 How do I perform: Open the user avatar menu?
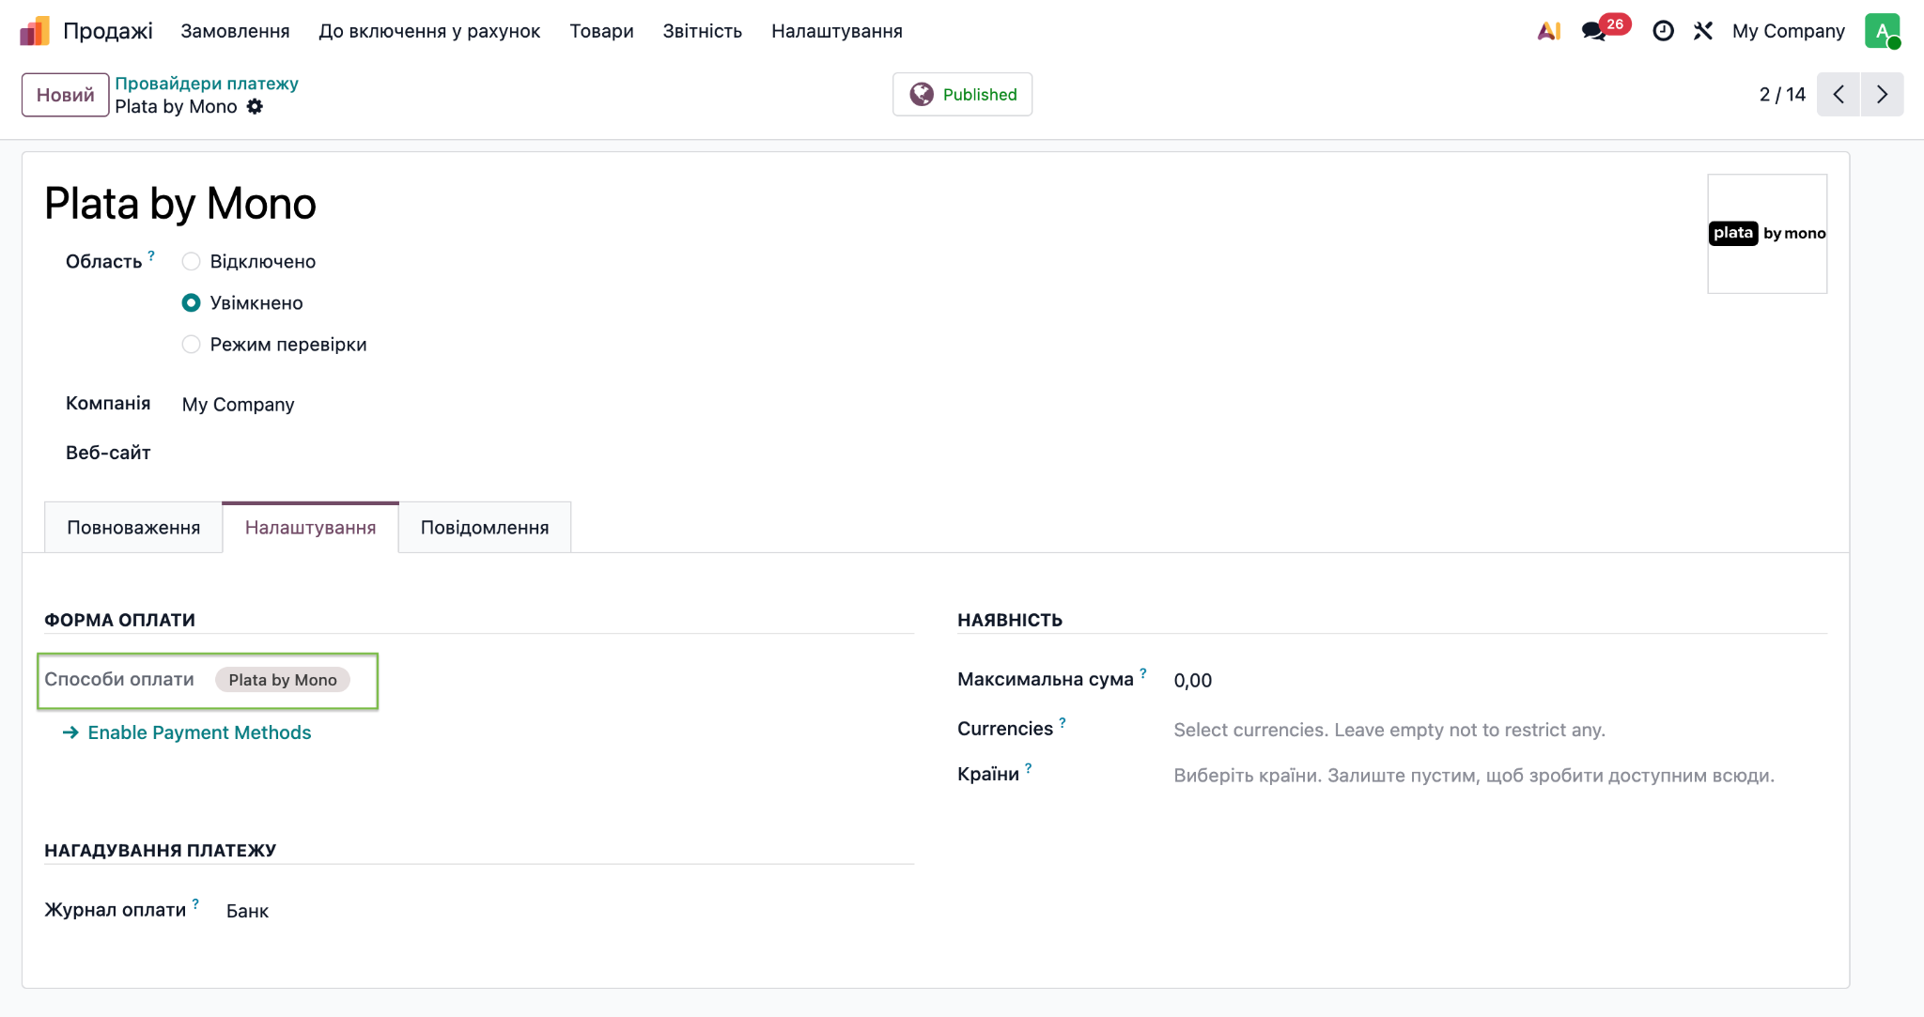tap(1883, 31)
